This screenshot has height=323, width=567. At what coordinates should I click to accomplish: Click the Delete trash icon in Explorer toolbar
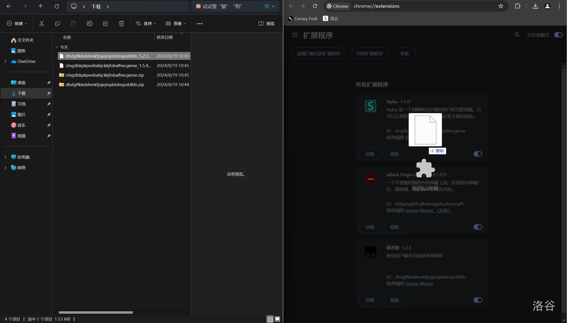pyautogui.click(x=121, y=23)
